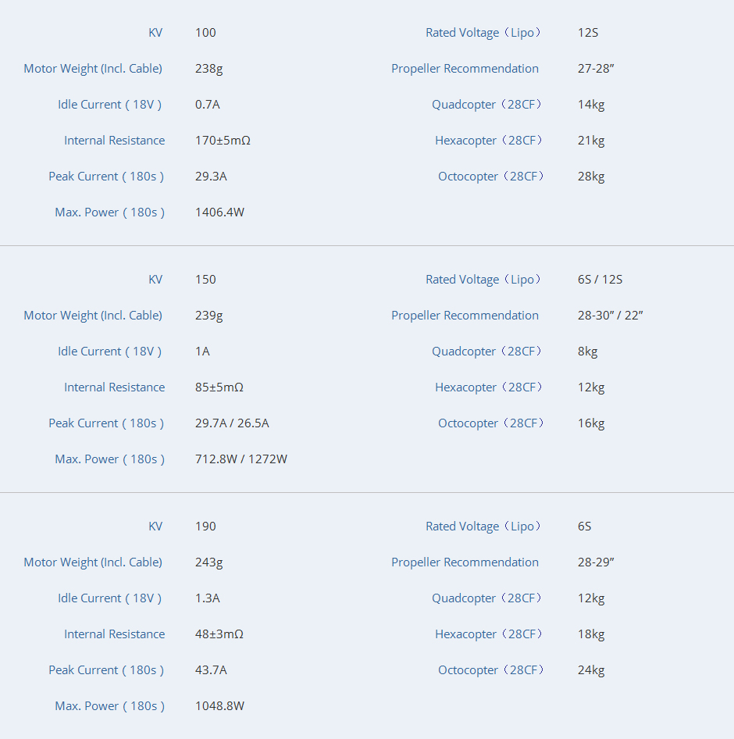Select the 28-30″ / 22″ propeller value
Image resolution: width=734 pixels, height=739 pixels.
610,316
